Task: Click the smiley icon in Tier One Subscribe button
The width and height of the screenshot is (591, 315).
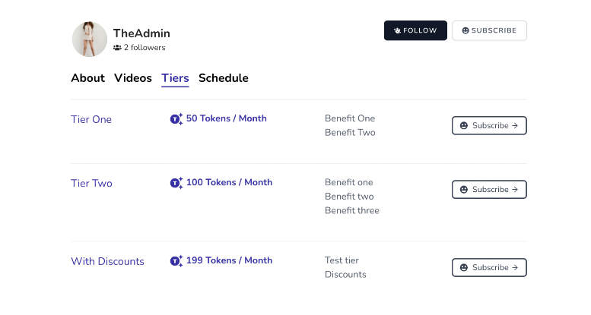Action: point(464,126)
